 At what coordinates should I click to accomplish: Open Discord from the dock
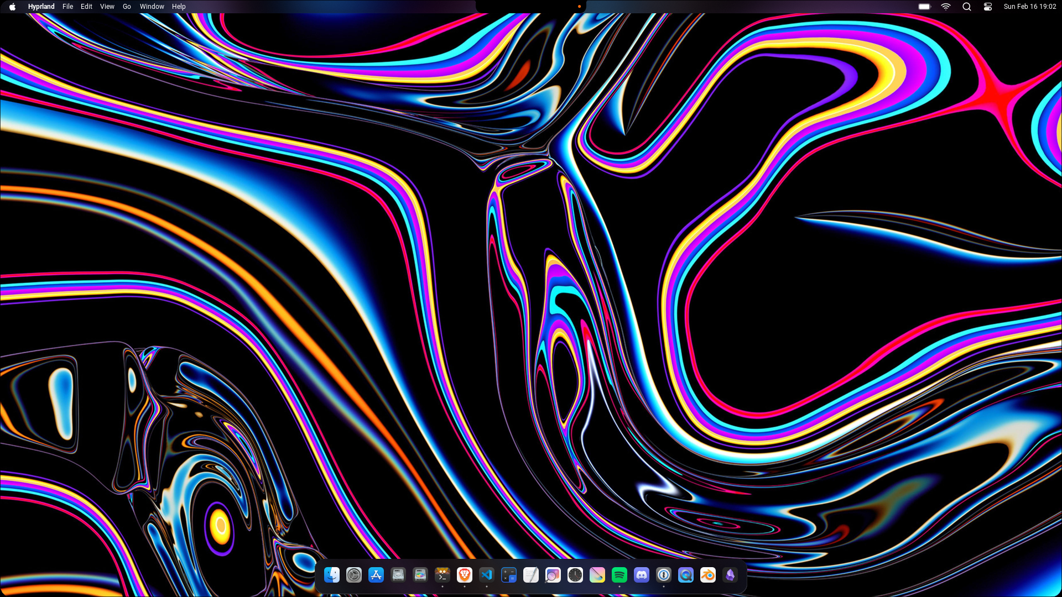point(642,575)
